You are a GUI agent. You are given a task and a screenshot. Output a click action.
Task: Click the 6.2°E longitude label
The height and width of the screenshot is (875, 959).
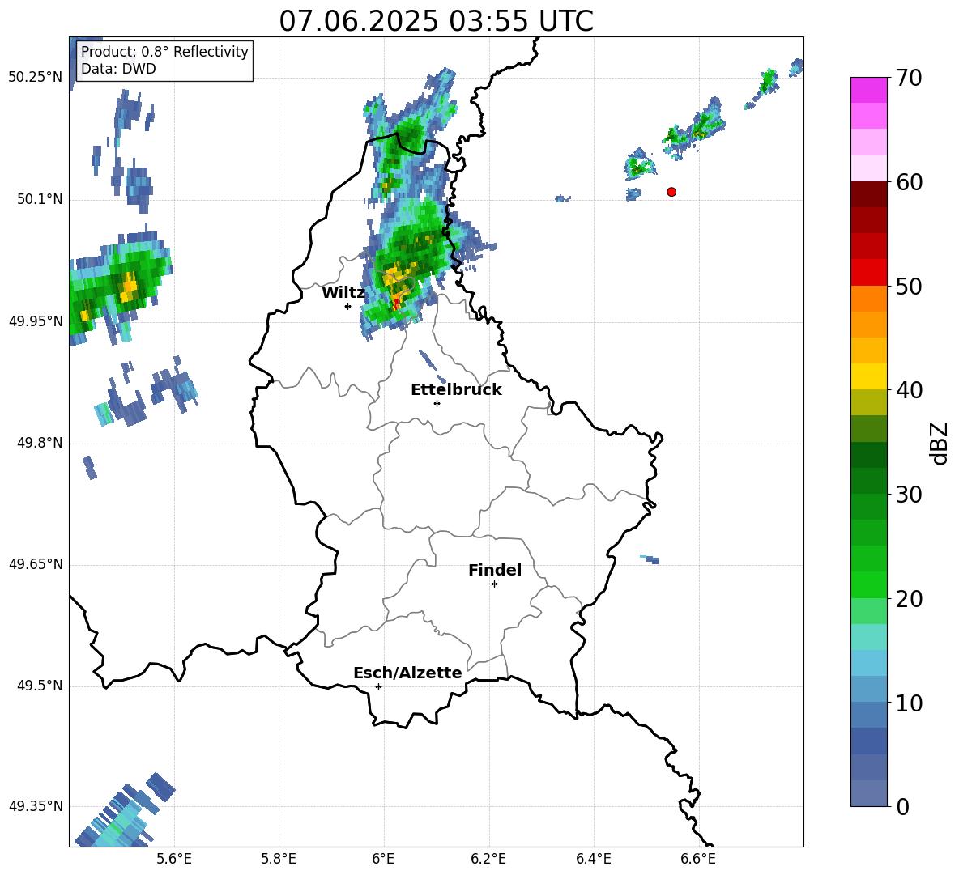coord(488,859)
